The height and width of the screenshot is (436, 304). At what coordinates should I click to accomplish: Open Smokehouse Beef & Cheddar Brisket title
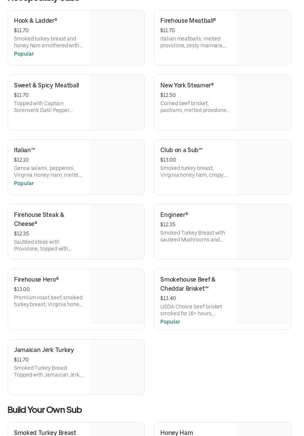pos(188,284)
